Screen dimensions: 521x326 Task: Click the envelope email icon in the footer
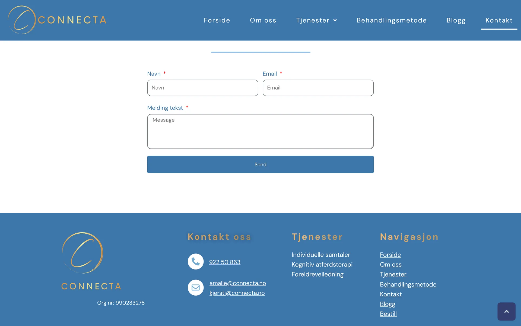pos(196,287)
